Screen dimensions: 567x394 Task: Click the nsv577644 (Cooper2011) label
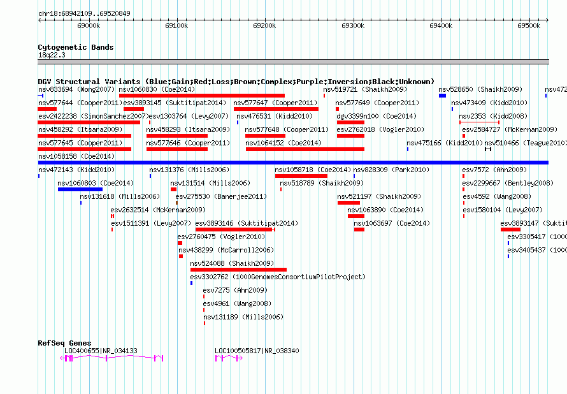tap(80, 103)
